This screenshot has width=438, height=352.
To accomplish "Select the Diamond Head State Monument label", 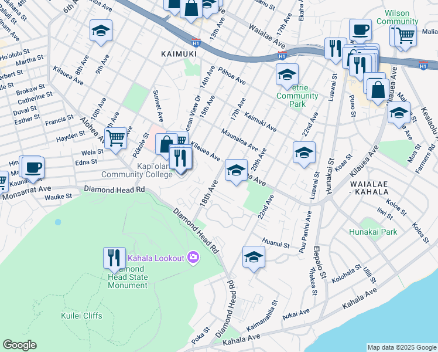I will pyautogui.click(x=128, y=277).
